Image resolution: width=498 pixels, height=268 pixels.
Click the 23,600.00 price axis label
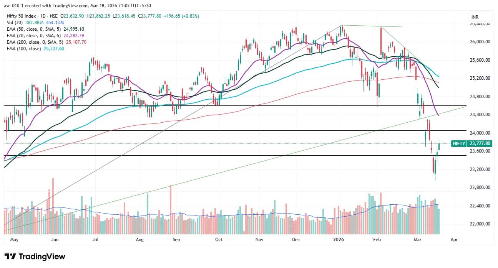pyautogui.click(x=480, y=151)
